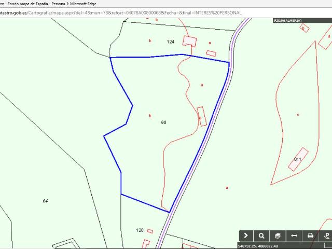Image resolution: width=332 pixels, height=249 pixels.
Task: Print the map with the printer icon
Action: pyautogui.click(x=310, y=236)
